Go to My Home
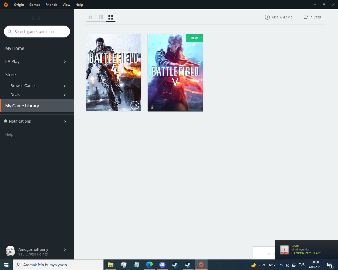Screen dimensions: 338x270 15,48
